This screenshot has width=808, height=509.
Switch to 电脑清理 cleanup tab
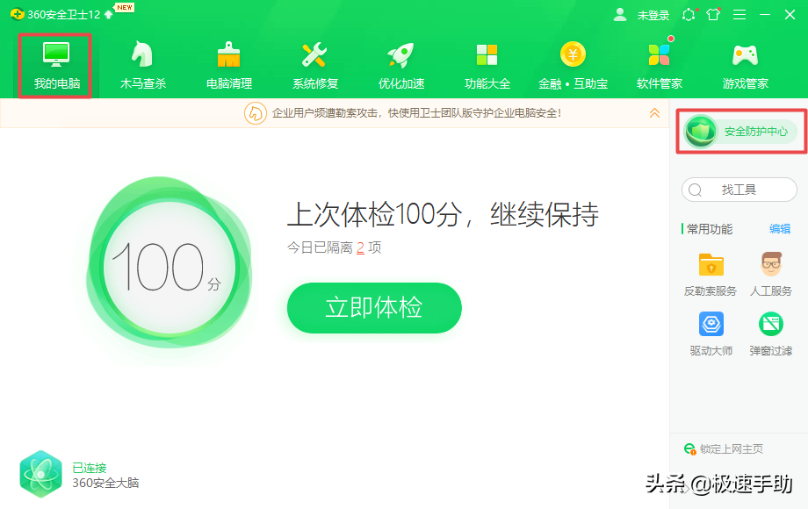point(229,66)
